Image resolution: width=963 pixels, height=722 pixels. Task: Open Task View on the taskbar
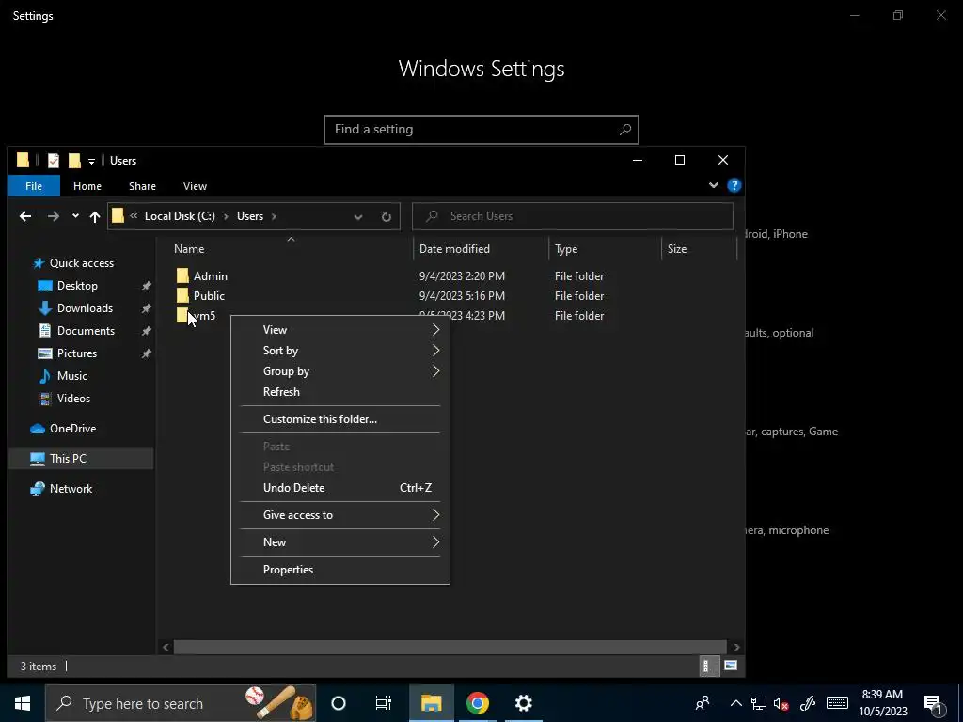[x=384, y=703]
